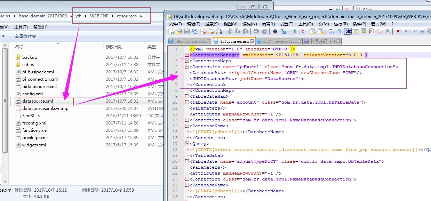The image size is (431, 201).
Task: Zoom out using the magnifier minus icon
Action: tap(302, 31)
